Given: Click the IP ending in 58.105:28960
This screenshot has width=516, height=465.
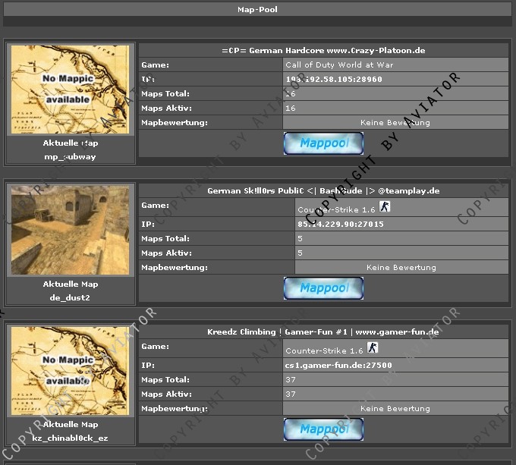Looking at the screenshot, I should (x=334, y=79).
